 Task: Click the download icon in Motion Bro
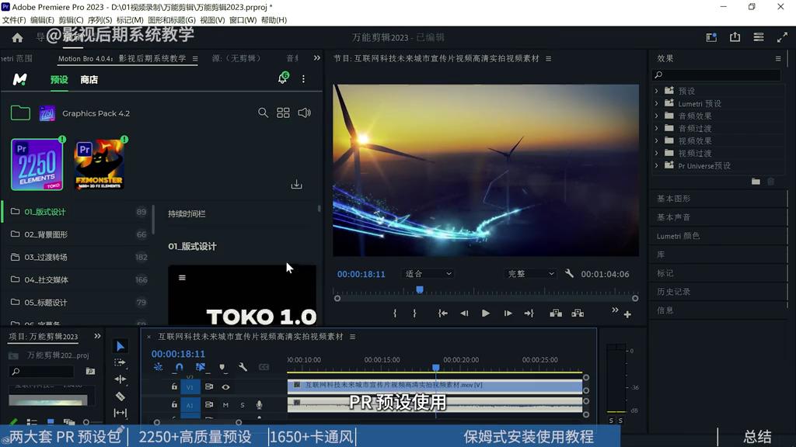[296, 184]
